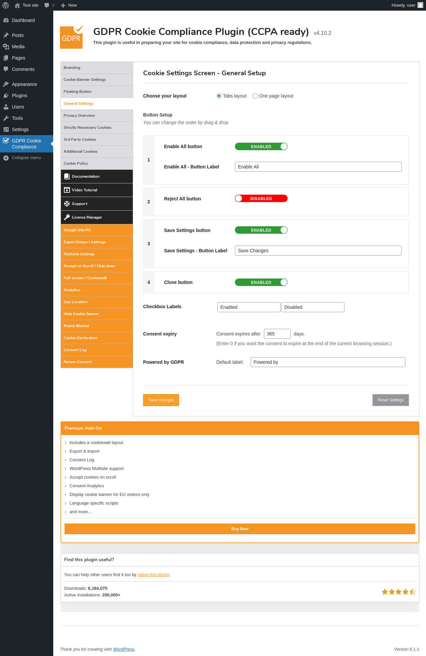Click the Enabled checkbox label field

pos(249,307)
